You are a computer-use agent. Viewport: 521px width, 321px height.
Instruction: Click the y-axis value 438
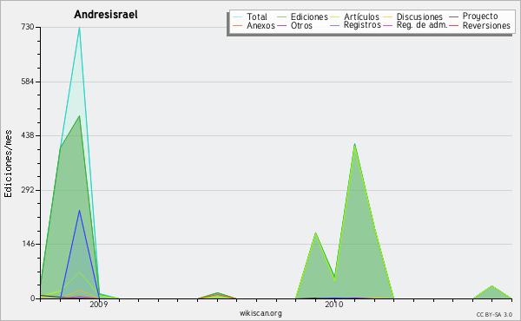(28, 135)
